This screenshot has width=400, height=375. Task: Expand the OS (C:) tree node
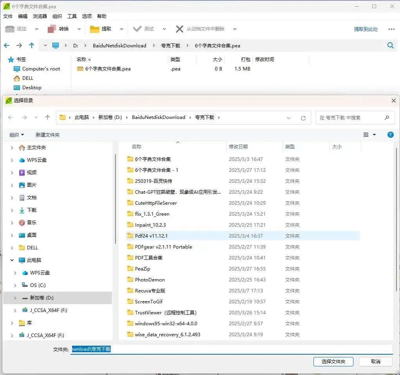coord(15,285)
